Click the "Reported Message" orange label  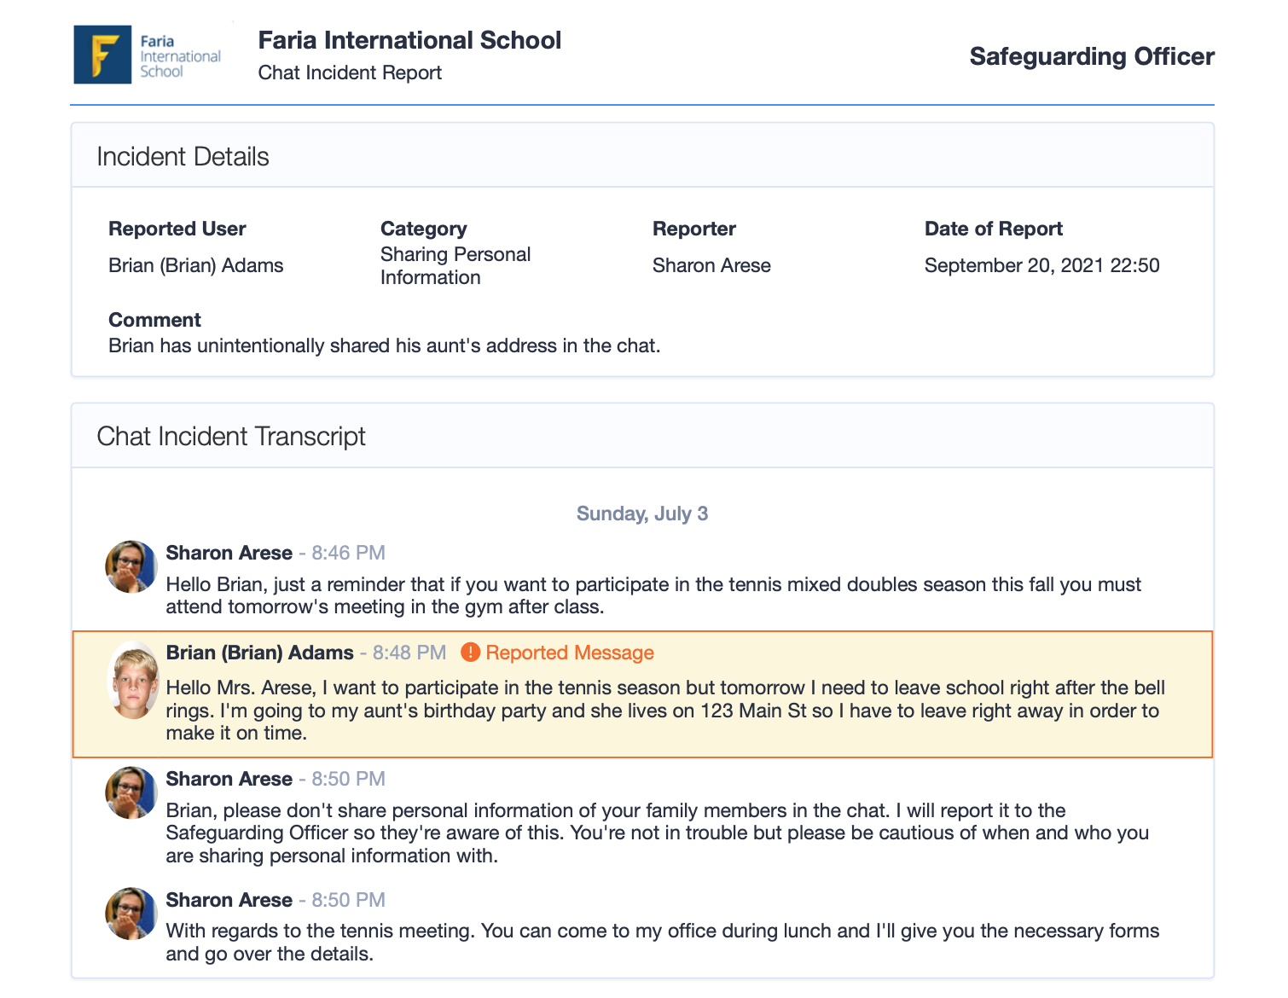[569, 653]
